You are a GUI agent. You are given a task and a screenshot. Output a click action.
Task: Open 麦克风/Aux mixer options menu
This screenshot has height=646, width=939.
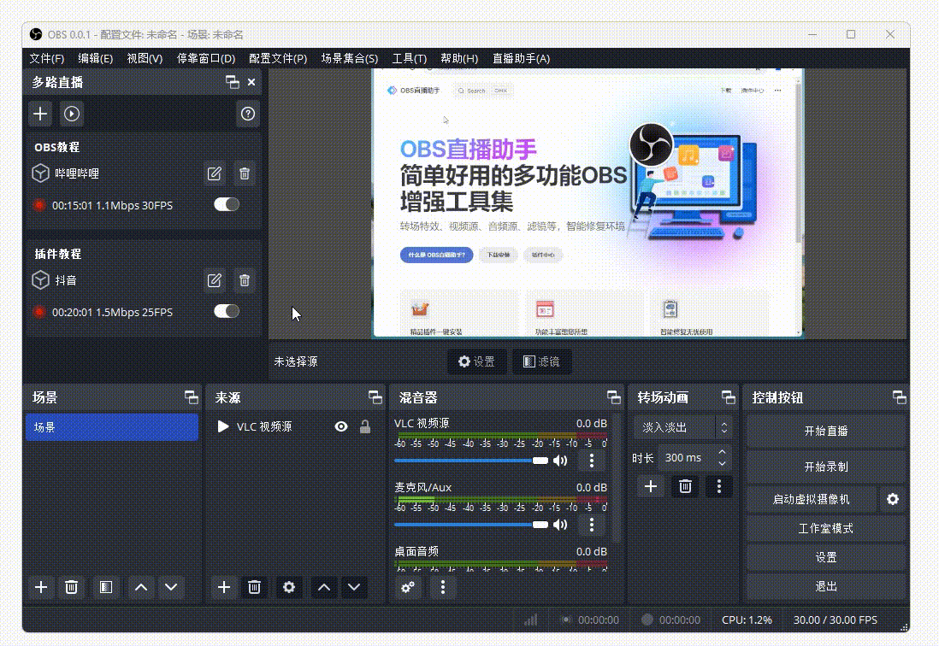592,525
